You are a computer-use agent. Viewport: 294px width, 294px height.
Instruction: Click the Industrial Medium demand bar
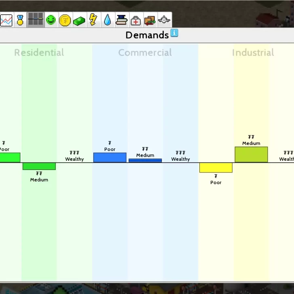tap(251, 155)
